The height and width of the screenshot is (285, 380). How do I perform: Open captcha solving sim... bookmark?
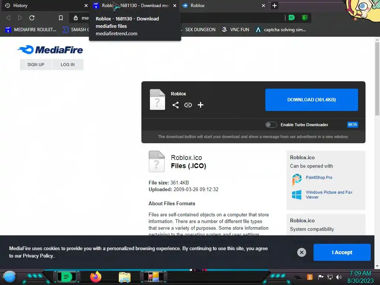(x=281, y=30)
